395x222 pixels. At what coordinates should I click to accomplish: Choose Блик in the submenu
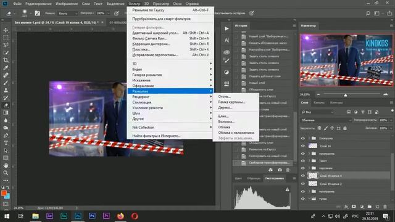point(223,116)
